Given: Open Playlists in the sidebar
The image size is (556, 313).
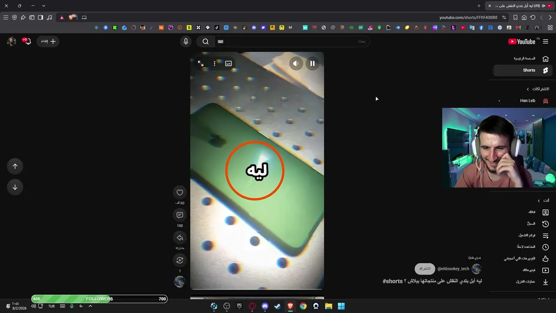Looking at the screenshot, I should click(x=523, y=236).
